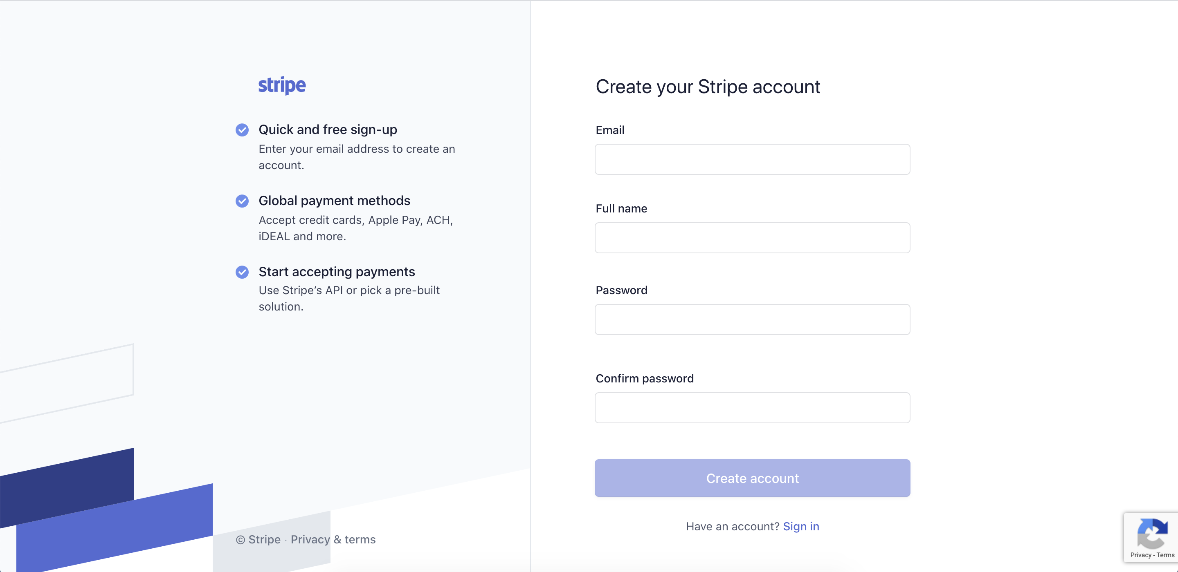The width and height of the screenshot is (1178, 572).
Task: Open the Privacy & terms link
Action: (x=333, y=540)
